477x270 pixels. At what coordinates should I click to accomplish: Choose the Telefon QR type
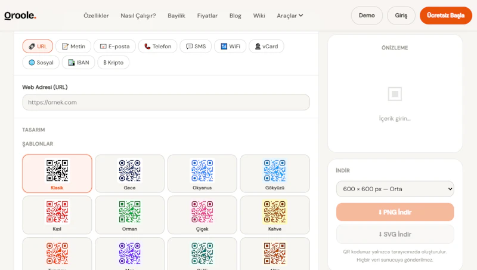[157, 47]
